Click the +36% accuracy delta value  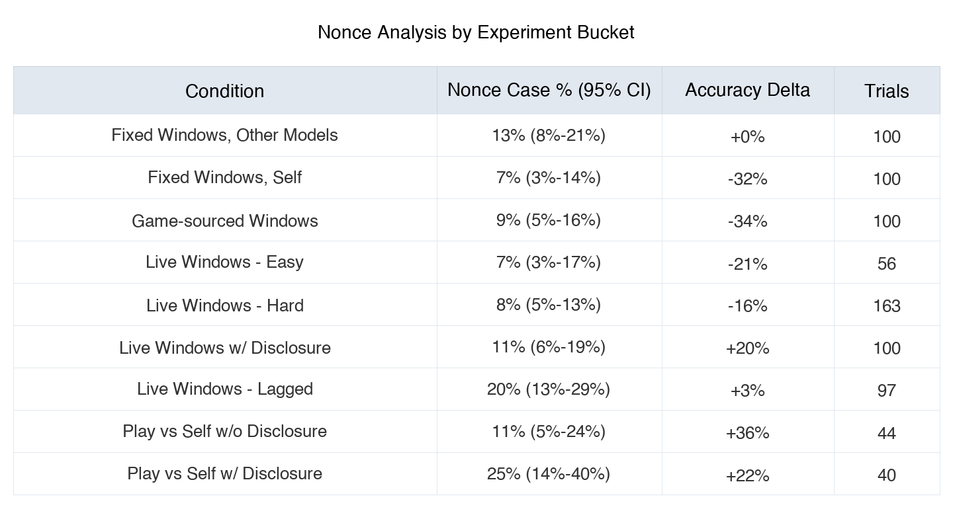point(747,433)
